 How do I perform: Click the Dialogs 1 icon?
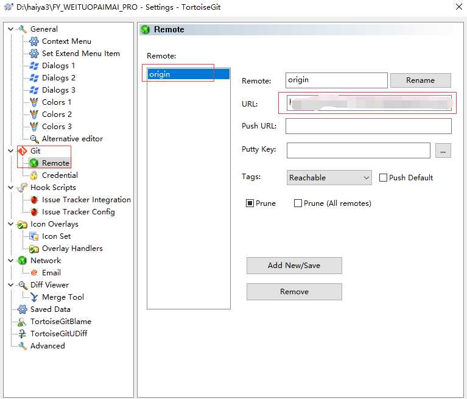click(x=34, y=66)
